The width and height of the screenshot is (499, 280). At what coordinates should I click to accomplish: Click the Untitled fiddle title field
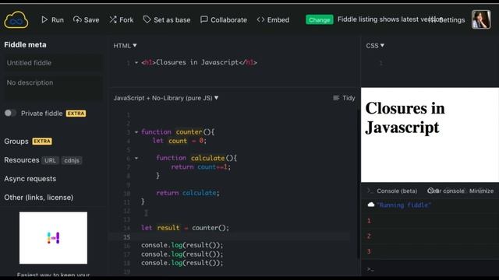coord(53,63)
